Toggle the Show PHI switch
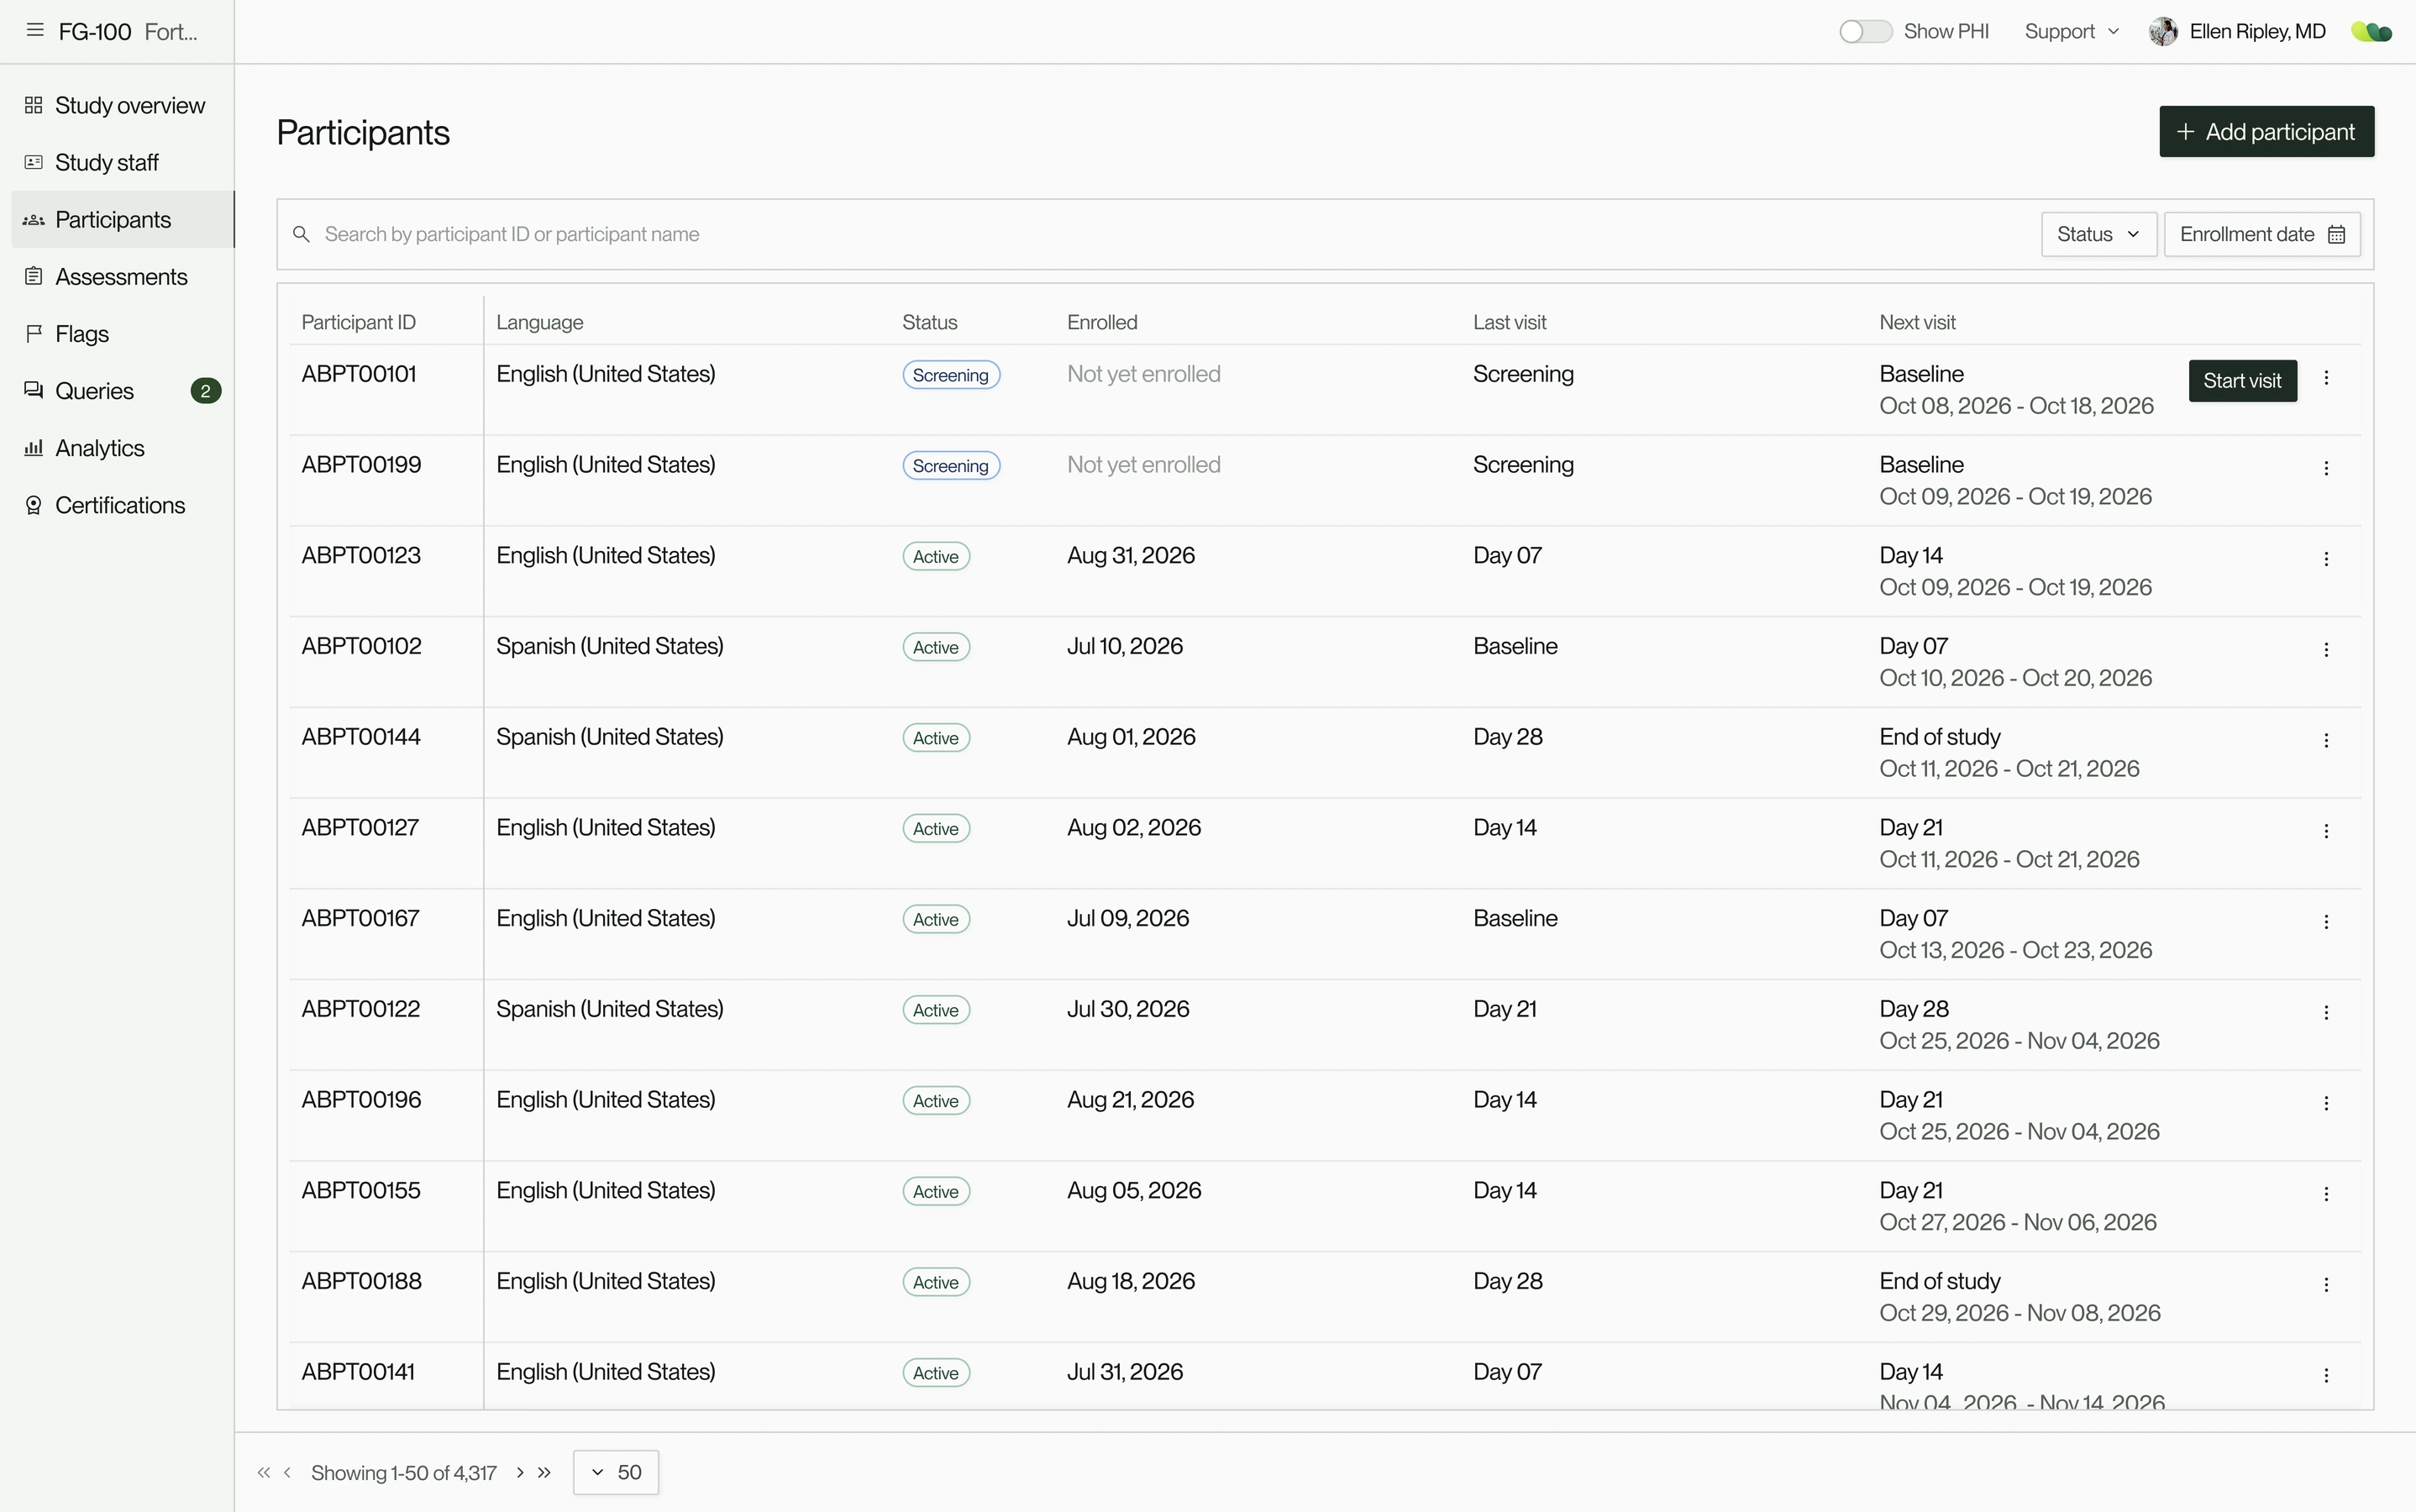Image resolution: width=2416 pixels, height=1512 pixels. [1865, 31]
